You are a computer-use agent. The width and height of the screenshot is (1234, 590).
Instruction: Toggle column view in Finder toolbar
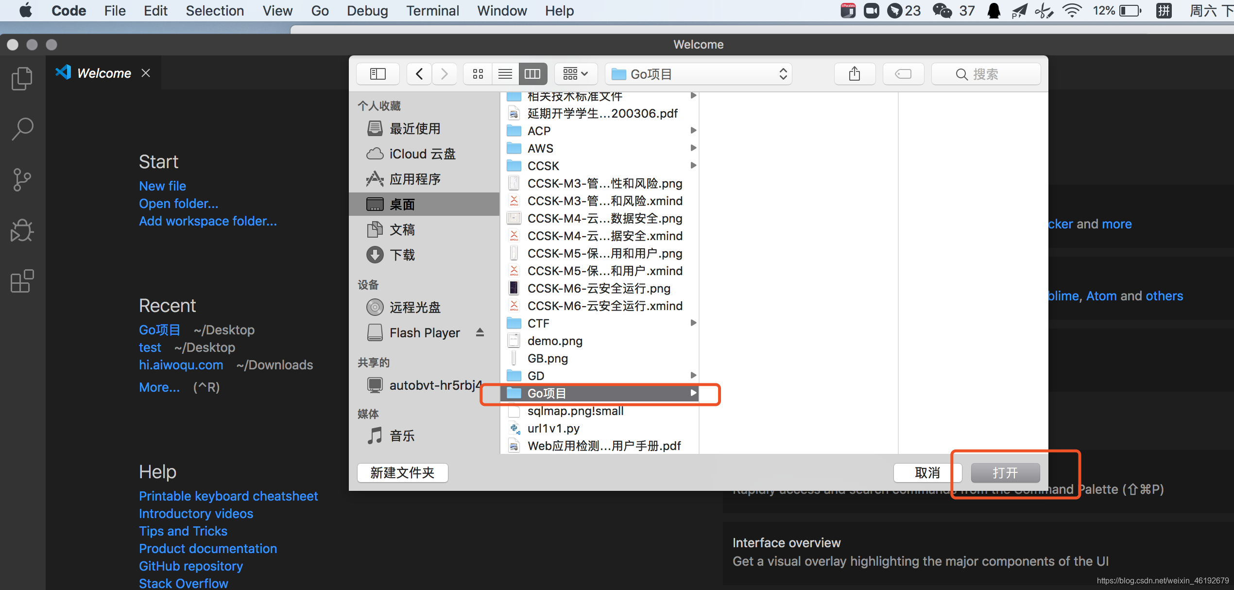[x=533, y=74]
